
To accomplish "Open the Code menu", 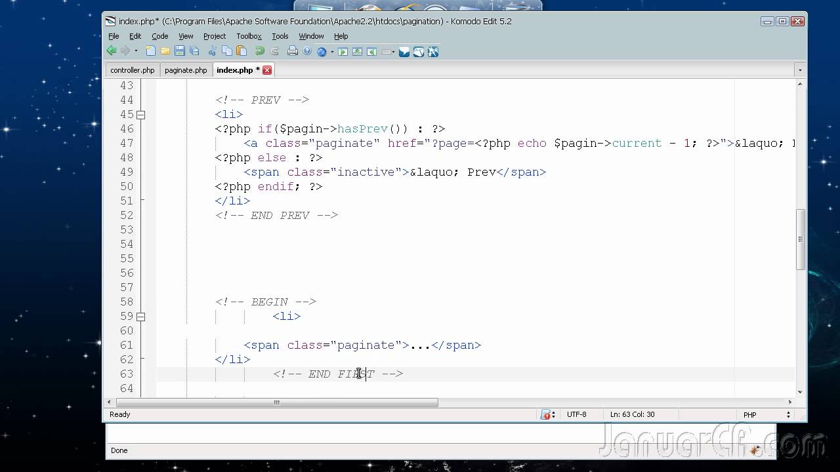I will pos(160,36).
